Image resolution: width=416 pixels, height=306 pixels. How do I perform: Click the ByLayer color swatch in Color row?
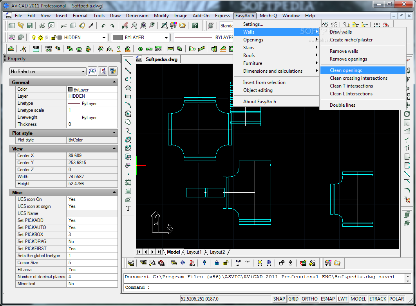tap(70, 89)
